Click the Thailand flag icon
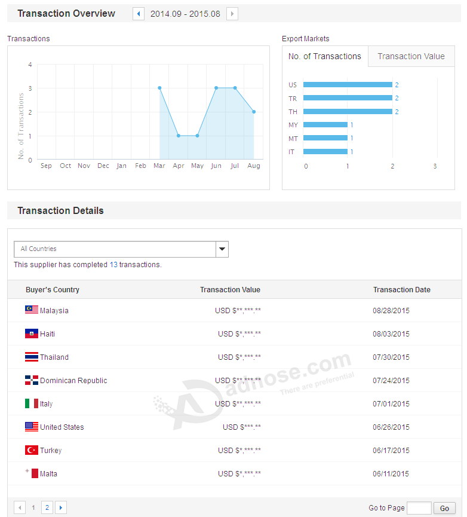467x517 pixels. coord(32,357)
